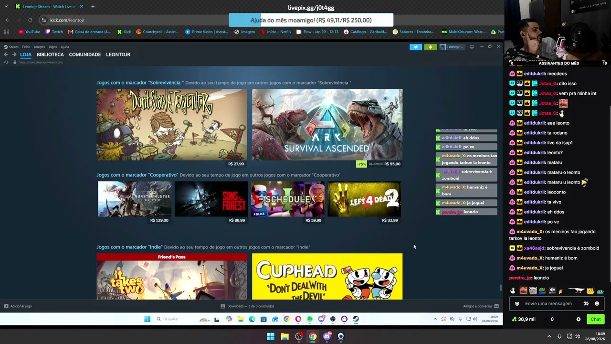Switch to the LOJA tab

(26, 54)
